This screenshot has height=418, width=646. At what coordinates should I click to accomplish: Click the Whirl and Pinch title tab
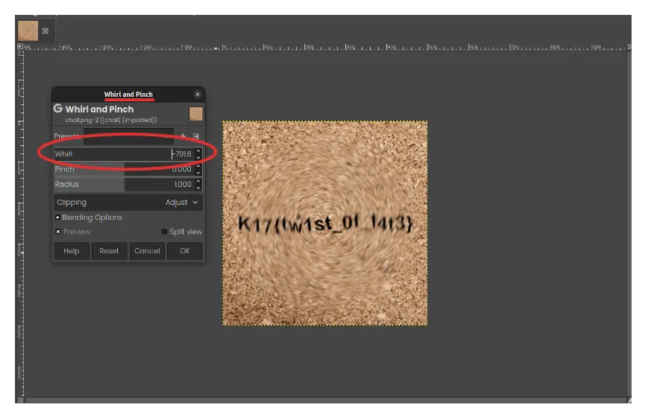(x=128, y=95)
